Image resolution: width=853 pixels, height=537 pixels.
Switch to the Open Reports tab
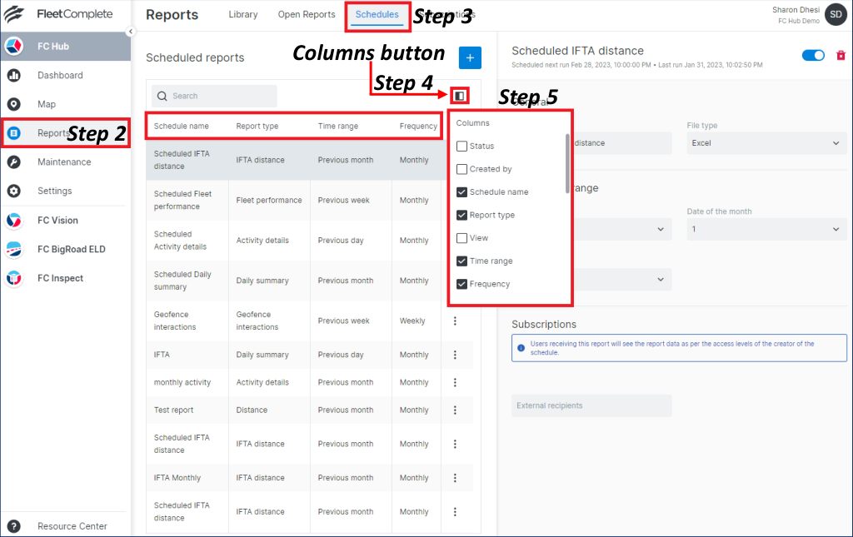[307, 15]
